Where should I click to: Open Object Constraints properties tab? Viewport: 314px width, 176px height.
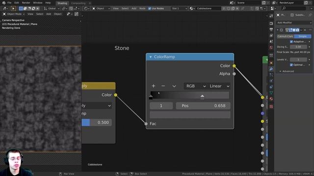(271, 87)
